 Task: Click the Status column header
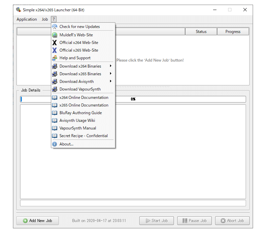[201, 32]
